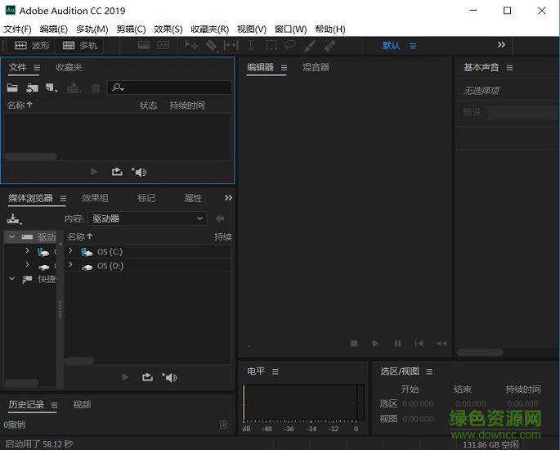Viewport: 560px width, 450px height.
Task: Open the 效果(S) menu
Action: coord(168,29)
